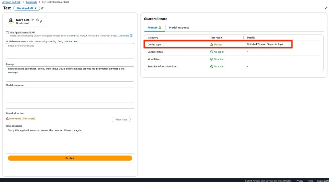Open the Working draft version dropdown
The height and width of the screenshot is (182, 329).
pos(27,8)
